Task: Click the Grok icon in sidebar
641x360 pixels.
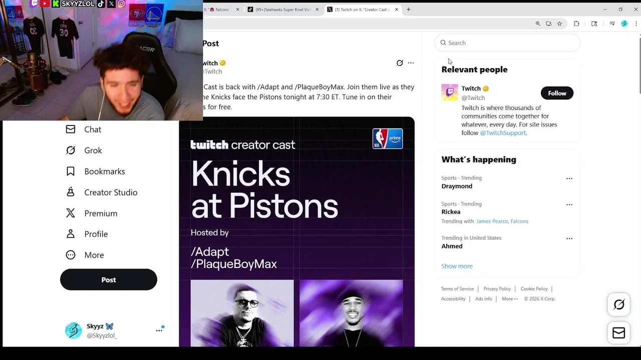Action: pyautogui.click(x=71, y=150)
